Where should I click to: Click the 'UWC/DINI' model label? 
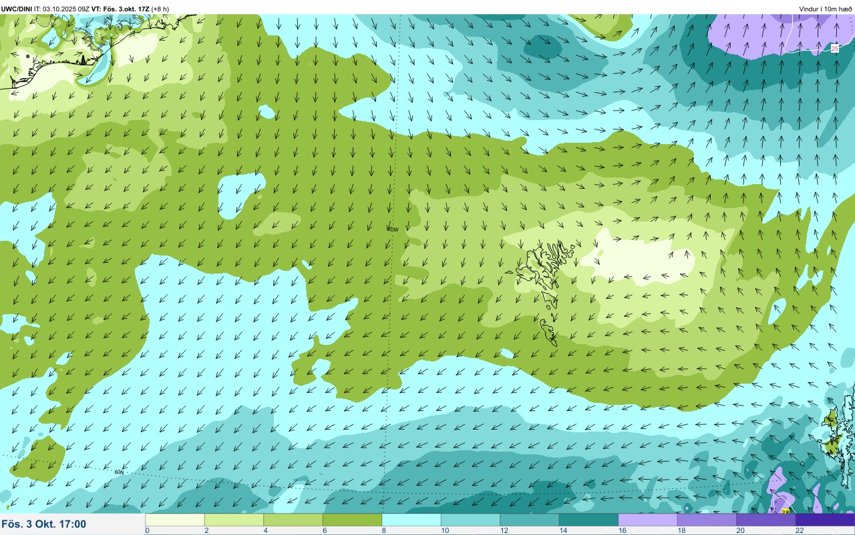pos(17,9)
